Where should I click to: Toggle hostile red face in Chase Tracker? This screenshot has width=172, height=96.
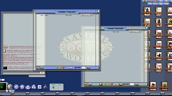pyautogui.click(x=112, y=84)
